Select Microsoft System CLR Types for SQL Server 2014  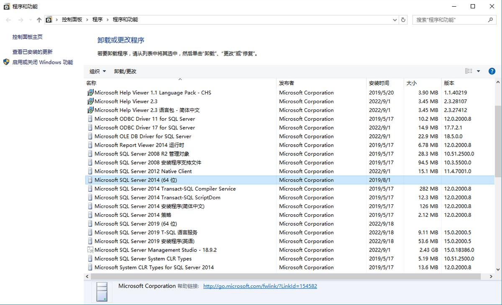click(x=289, y=268)
